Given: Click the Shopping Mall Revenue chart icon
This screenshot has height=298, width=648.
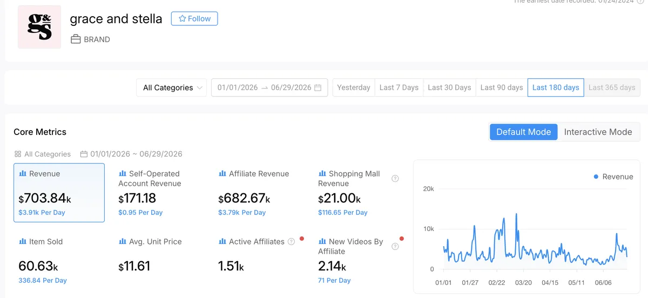Looking at the screenshot, I should pos(322,174).
